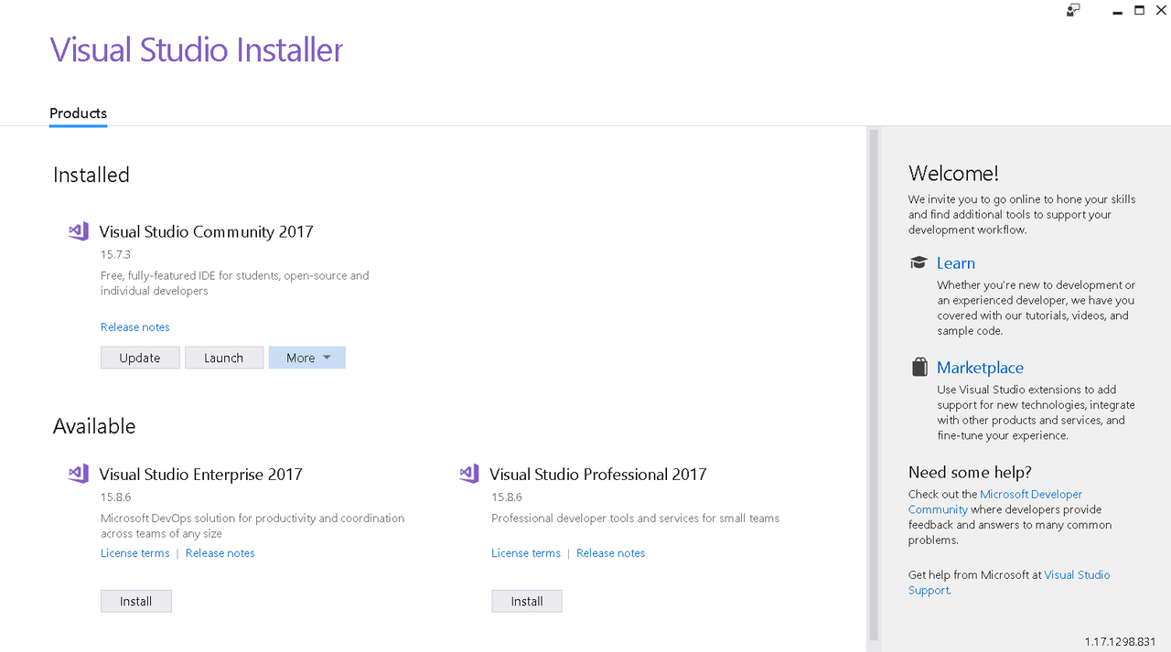Image resolution: width=1171 pixels, height=652 pixels.
Task: Switch to the Products tab
Action: click(78, 113)
